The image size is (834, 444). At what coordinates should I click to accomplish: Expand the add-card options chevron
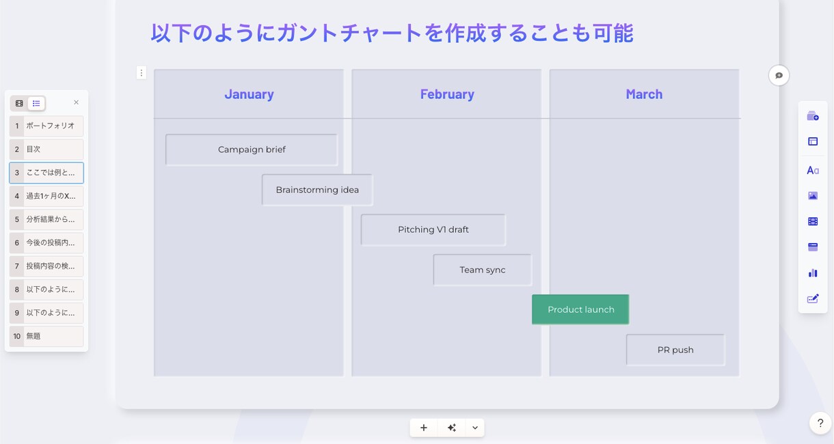click(x=475, y=428)
